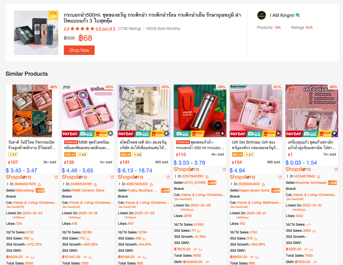Viewport: 343px width, 265px height.
Task: Click the Shop Now button
Action: coord(79,50)
